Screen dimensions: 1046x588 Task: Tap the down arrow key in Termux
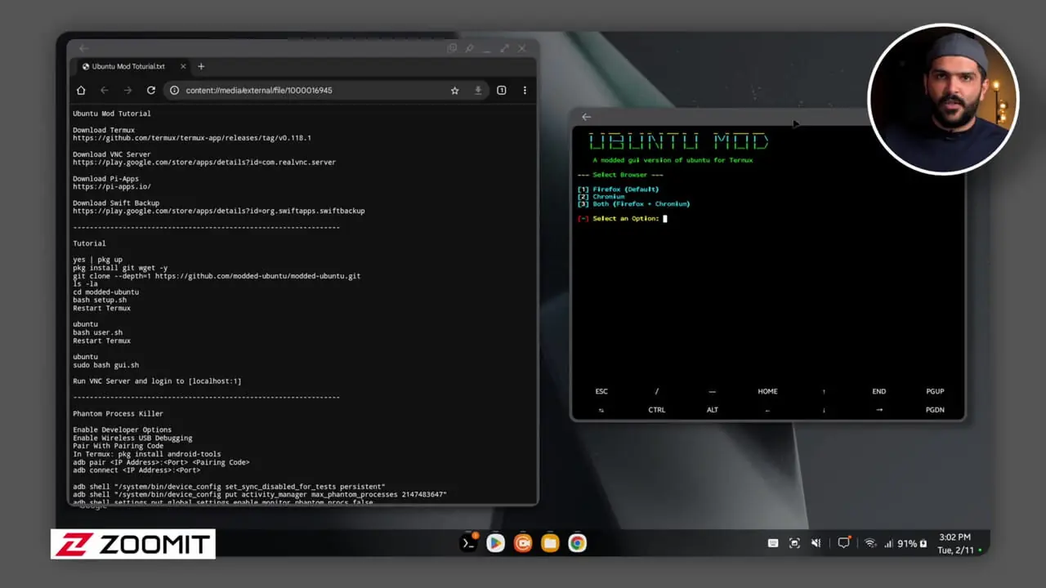point(824,410)
